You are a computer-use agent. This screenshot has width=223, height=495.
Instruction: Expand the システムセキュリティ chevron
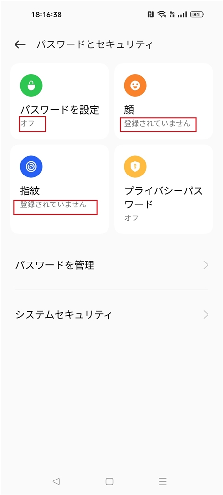(x=206, y=314)
